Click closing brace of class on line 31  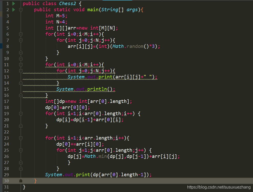coord(24,187)
